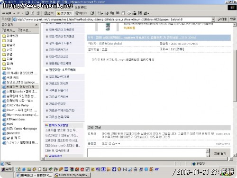237x178 pixels.
Task: Open the Daum favorite entry
Action: coord(20,110)
